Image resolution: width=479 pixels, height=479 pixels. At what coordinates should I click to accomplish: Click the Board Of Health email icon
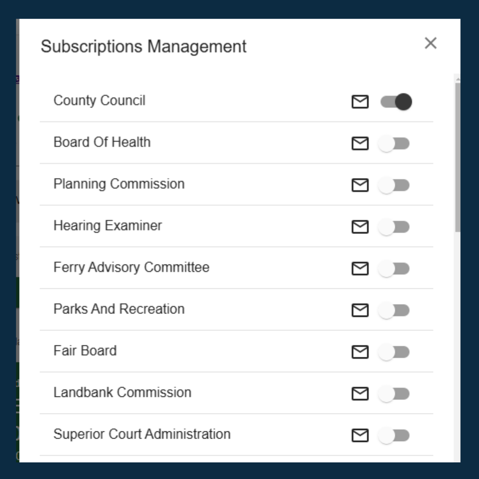pyautogui.click(x=360, y=143)
